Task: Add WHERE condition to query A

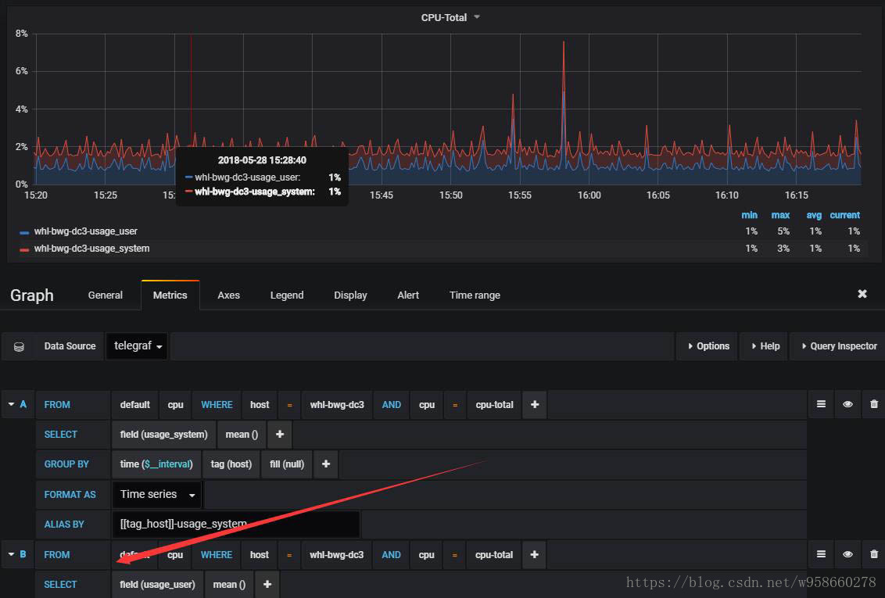Action: coord(535,404)
